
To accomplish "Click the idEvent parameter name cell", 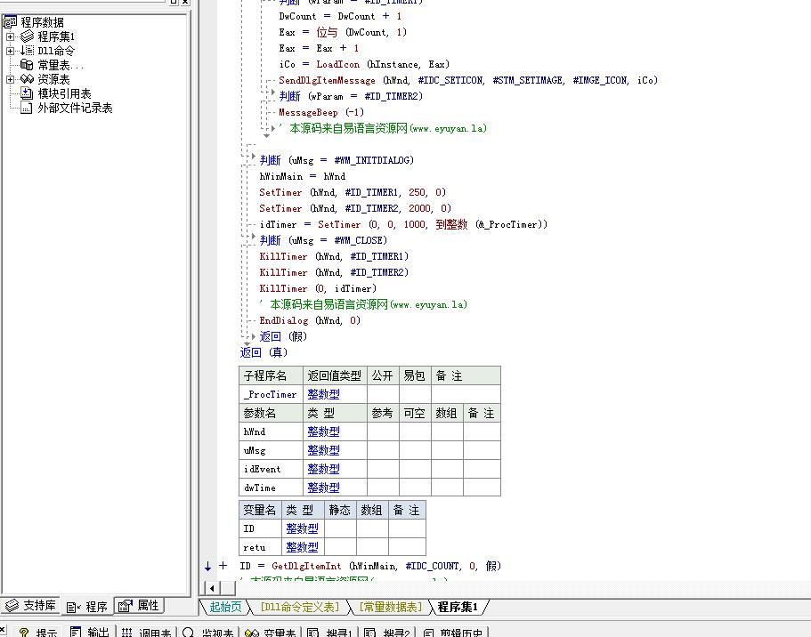I will 271,469.
